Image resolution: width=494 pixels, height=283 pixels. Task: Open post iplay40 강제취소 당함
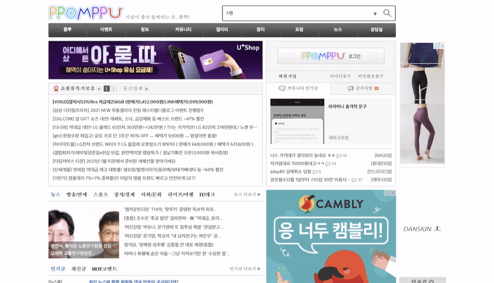(x=290, y=171)
